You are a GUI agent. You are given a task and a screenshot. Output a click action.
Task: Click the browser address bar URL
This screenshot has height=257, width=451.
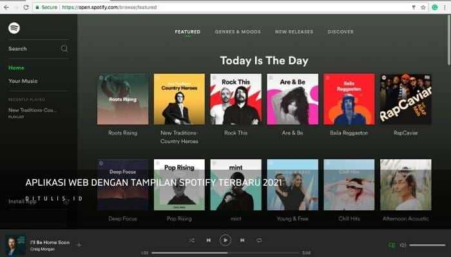point(110,7)
